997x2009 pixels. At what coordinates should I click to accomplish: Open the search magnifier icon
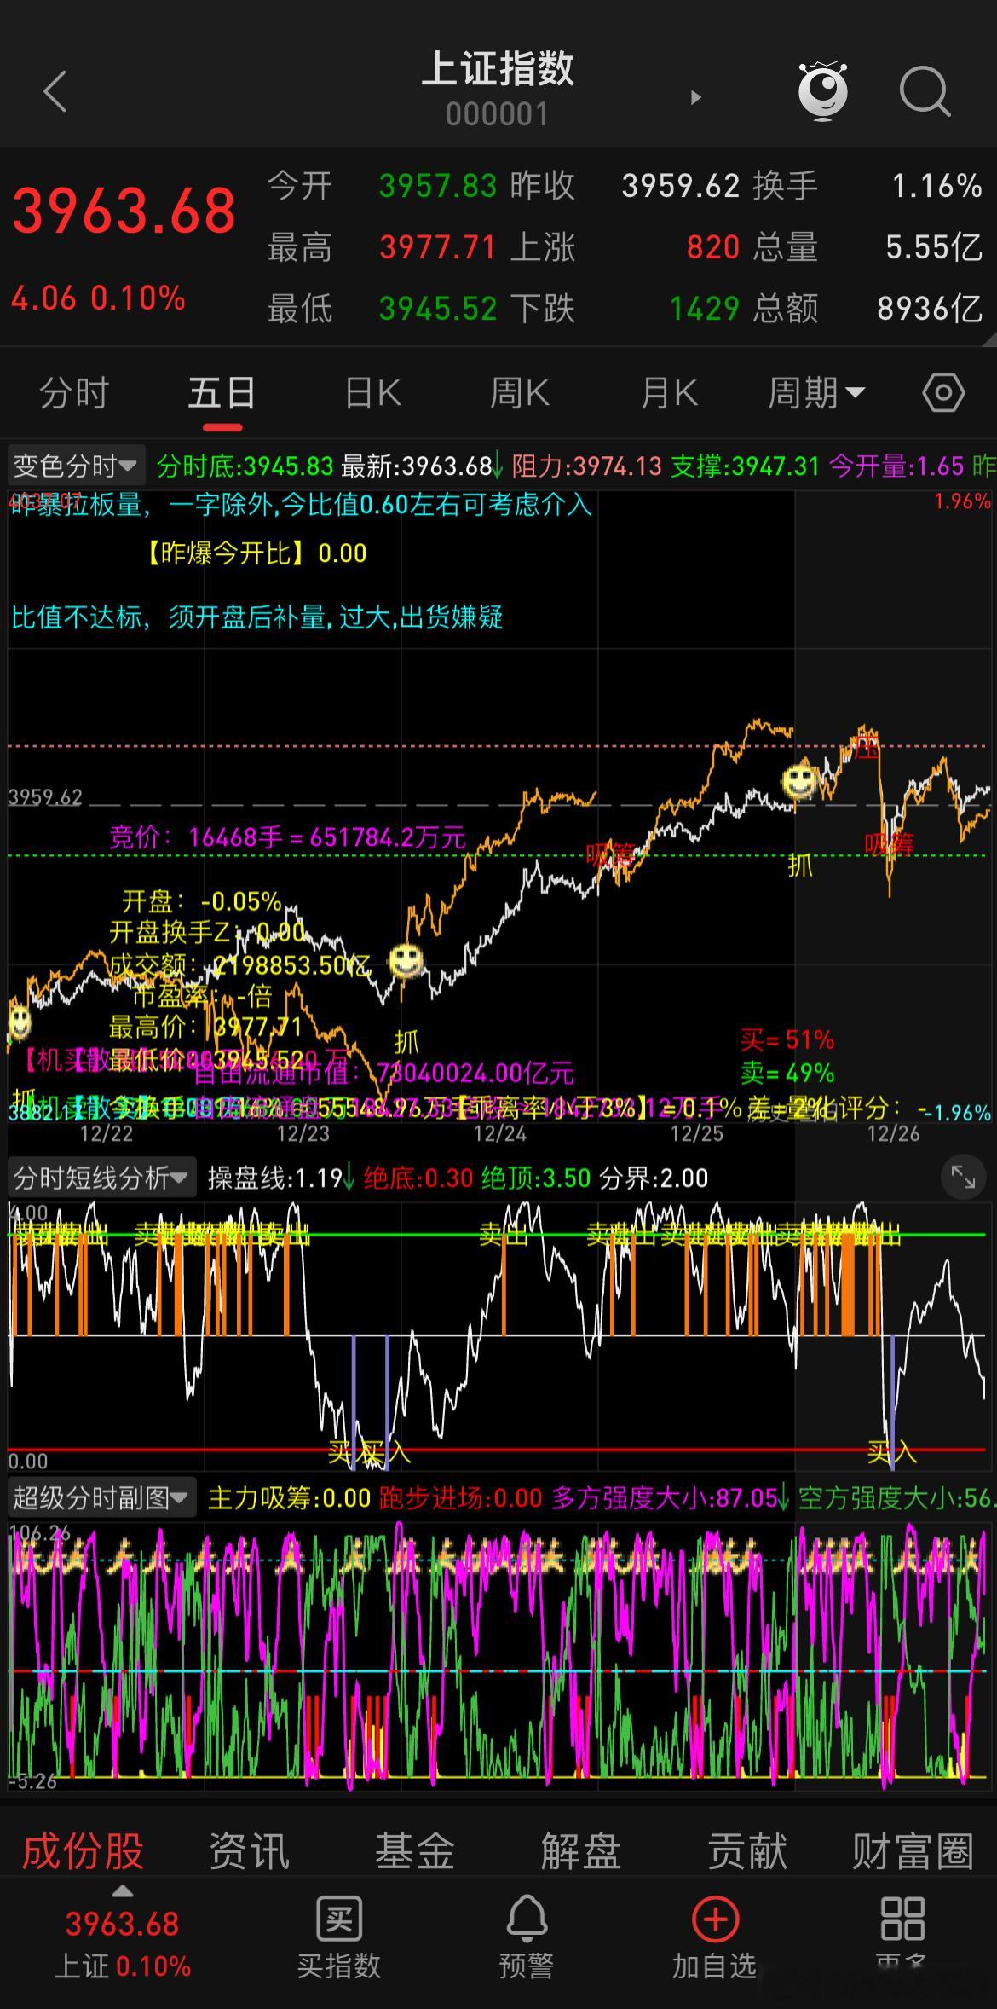925,90
